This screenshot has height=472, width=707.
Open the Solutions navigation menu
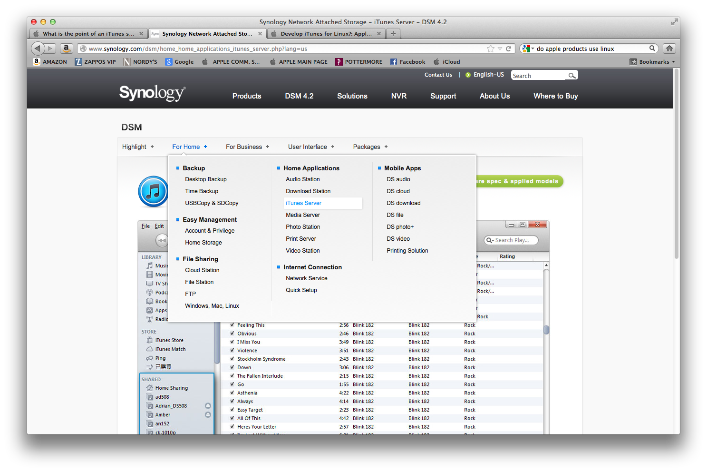pyautogui.click(x=352, y=96)
